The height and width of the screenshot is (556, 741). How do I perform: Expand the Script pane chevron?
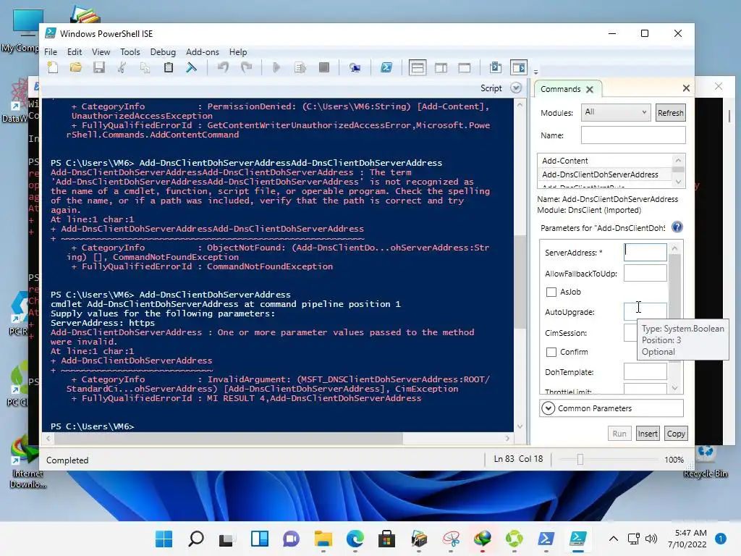[516, 88]
